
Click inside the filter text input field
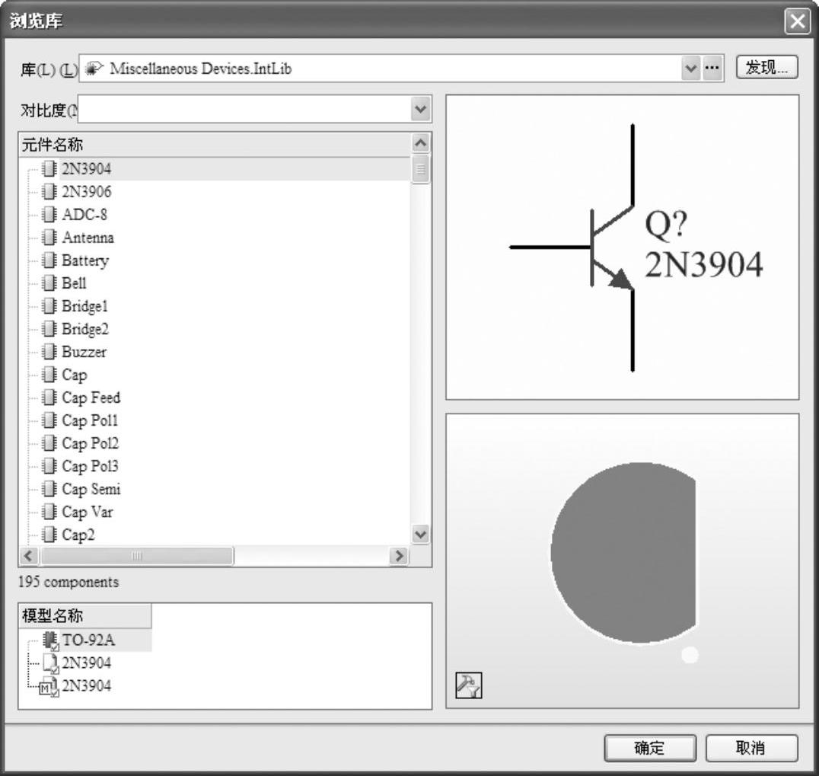244,110
